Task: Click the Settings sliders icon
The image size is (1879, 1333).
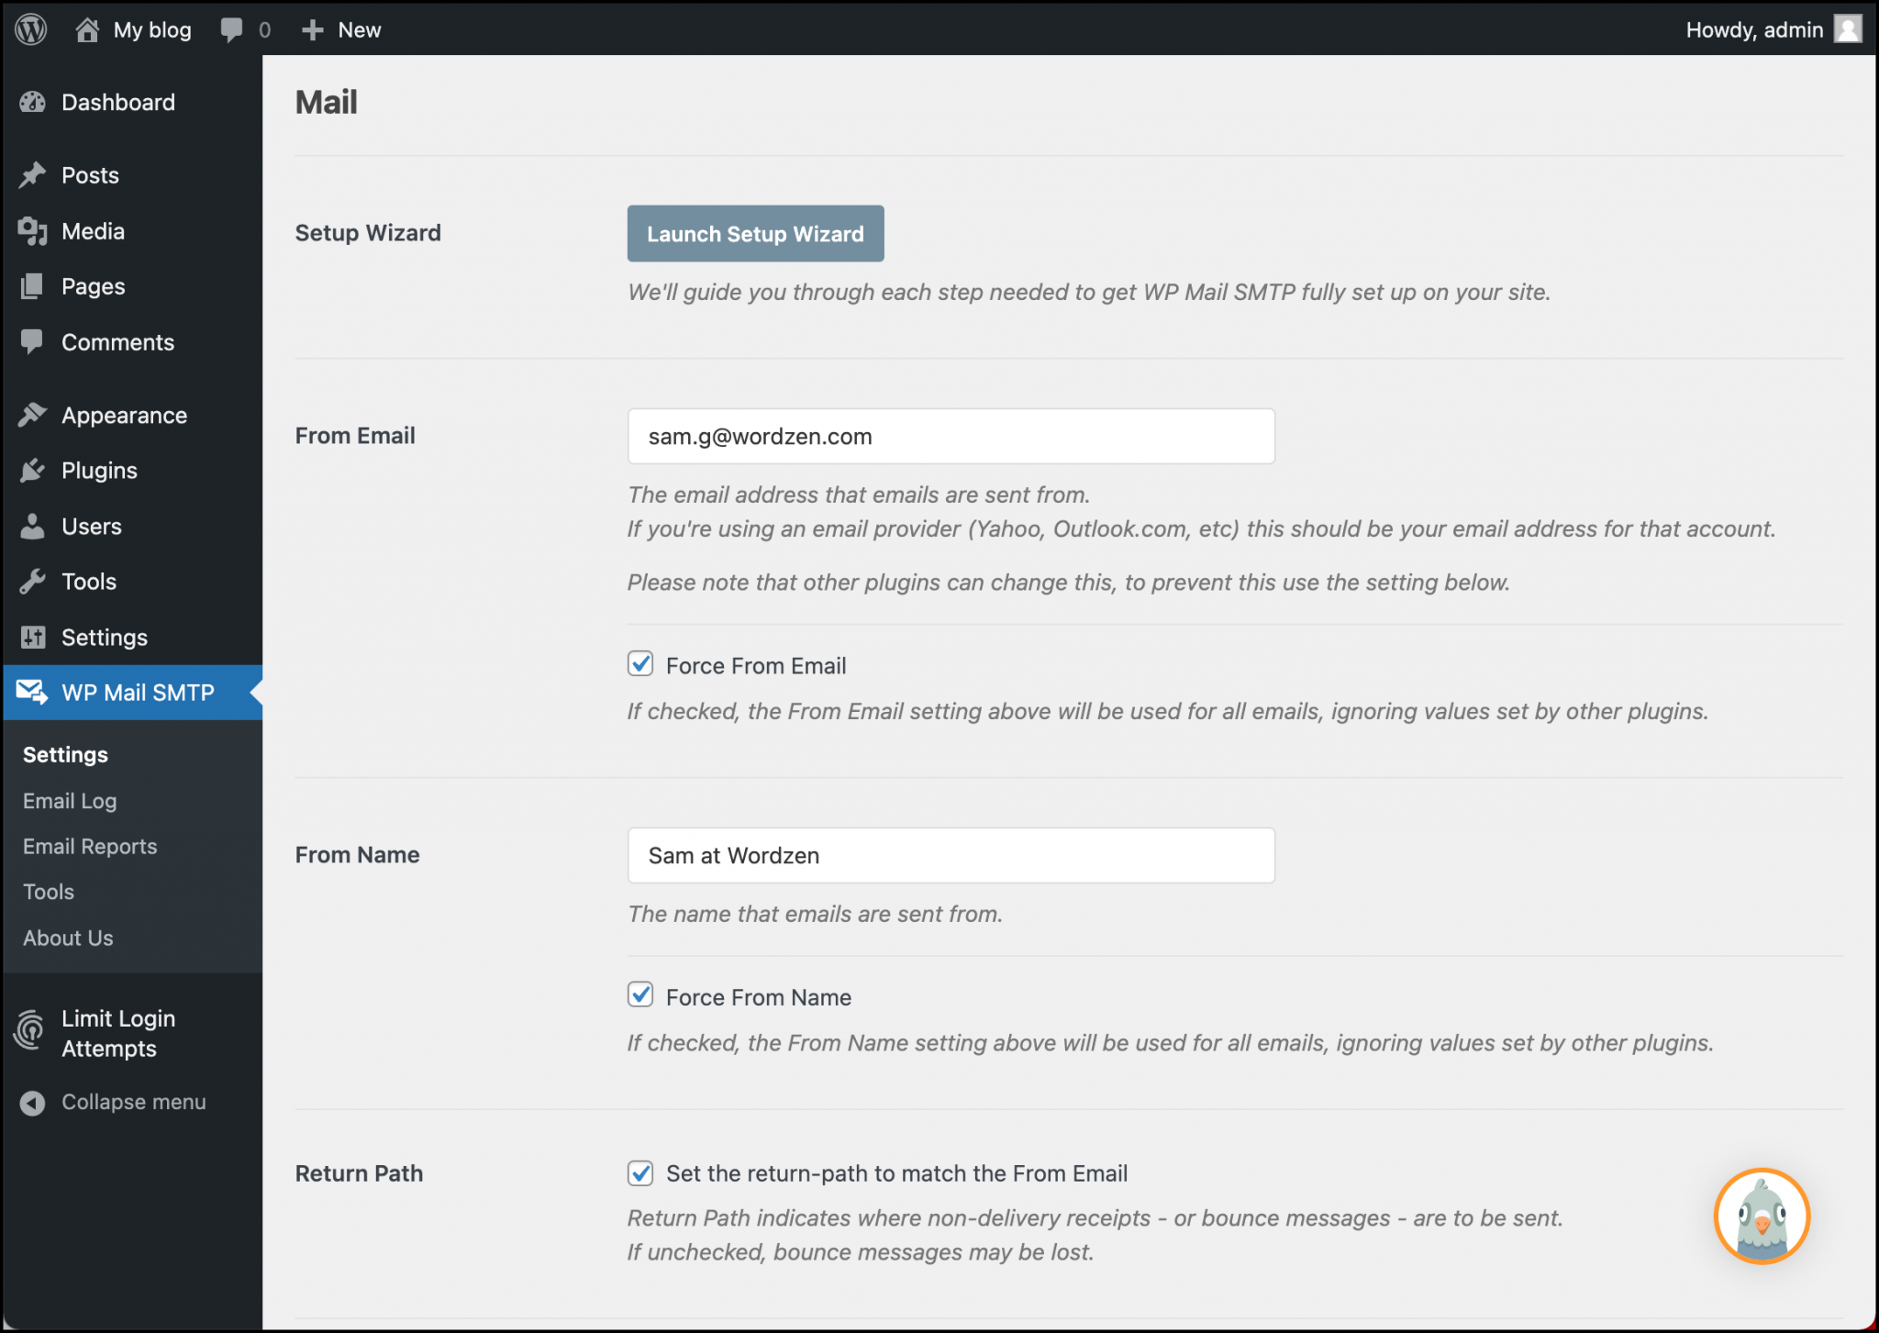Action: click(x=33, y=637)
